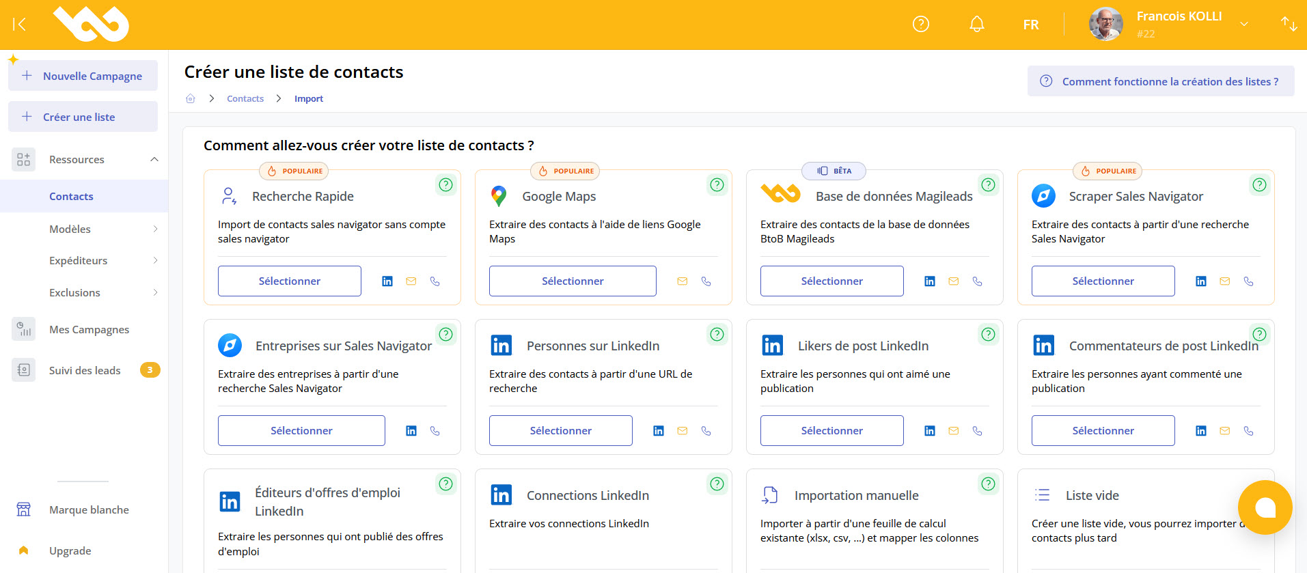Open the orange chat bubble widget
Viewport: 1307px width, 573px height.
click(1265, 507)
